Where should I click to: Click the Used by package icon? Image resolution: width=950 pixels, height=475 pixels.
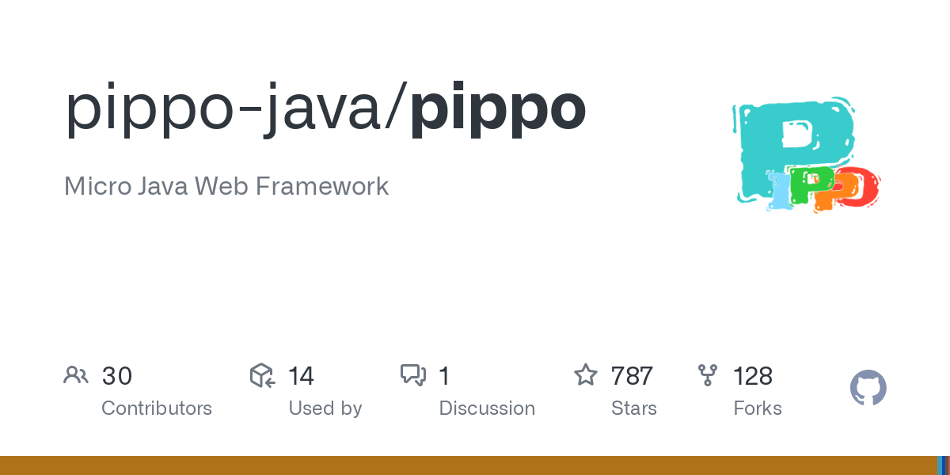[262, 375]
